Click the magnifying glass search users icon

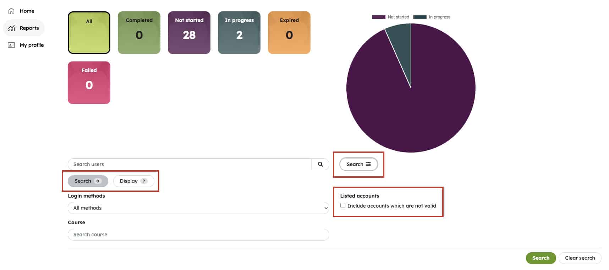click(320, 164)
